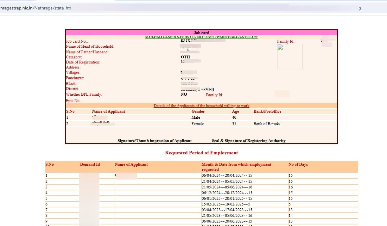
Task: Select the 21/05/2024~~05/06/2024~~16 date entry
Action: [227, 187]
